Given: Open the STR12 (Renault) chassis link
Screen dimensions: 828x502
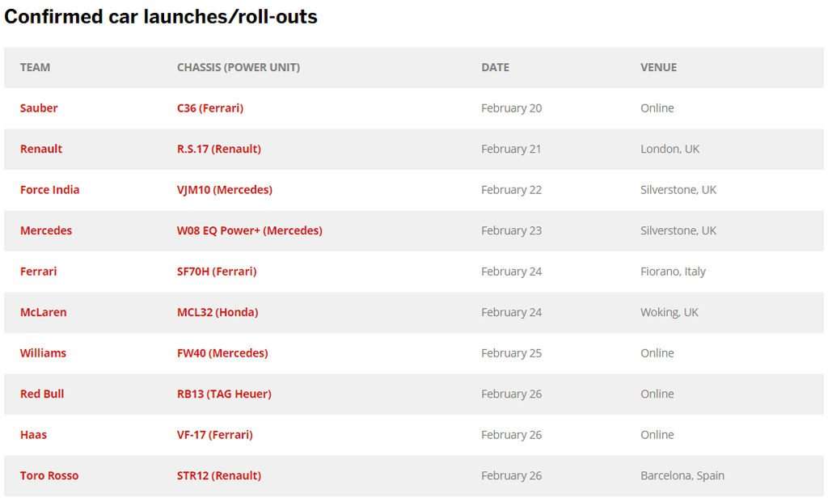Looking at the screenshot, I should click(x=218, y=475).
